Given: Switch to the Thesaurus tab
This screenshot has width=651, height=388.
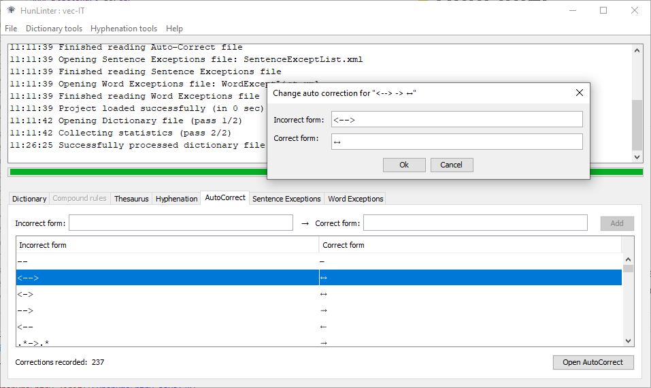Looking at the screenshot, I should [x=131, y=199].
